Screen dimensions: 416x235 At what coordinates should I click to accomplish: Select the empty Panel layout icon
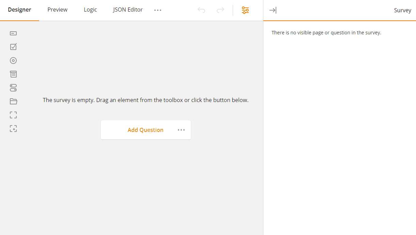click(x=13, y=115)
